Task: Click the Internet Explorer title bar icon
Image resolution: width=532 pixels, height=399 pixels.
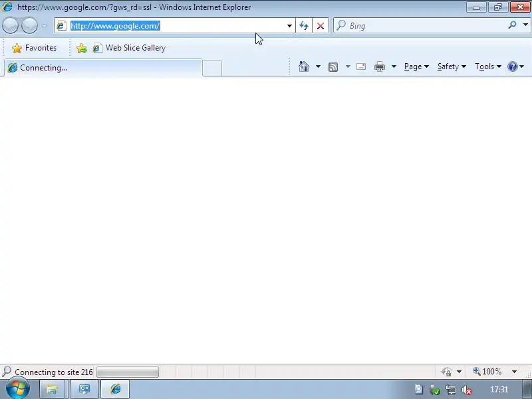Action: [x=7, y=7]
